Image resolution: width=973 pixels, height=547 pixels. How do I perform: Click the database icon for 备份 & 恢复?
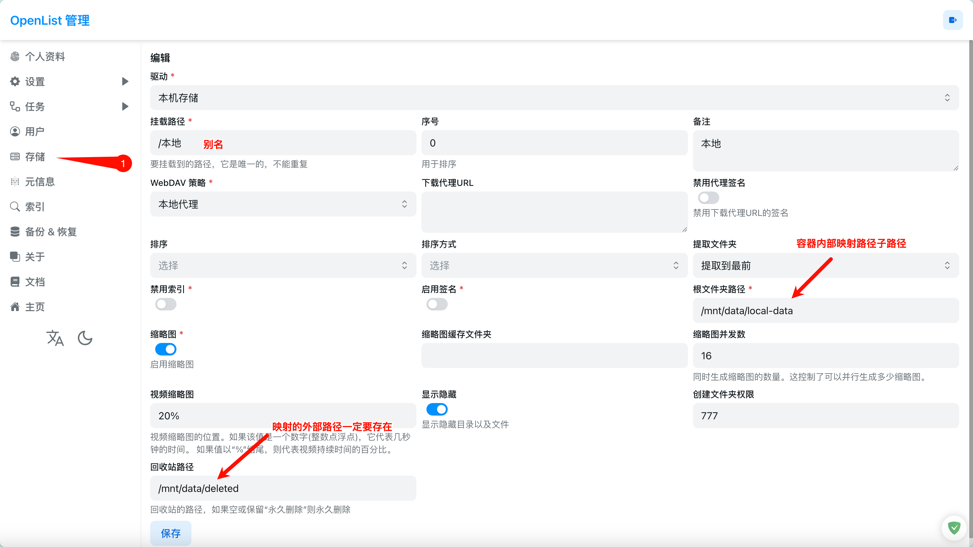tap(15, 232)
